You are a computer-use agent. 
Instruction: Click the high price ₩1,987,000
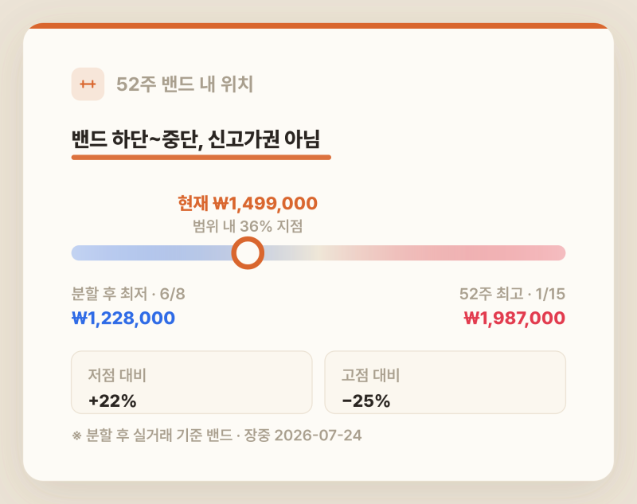(x=514, y=318)
